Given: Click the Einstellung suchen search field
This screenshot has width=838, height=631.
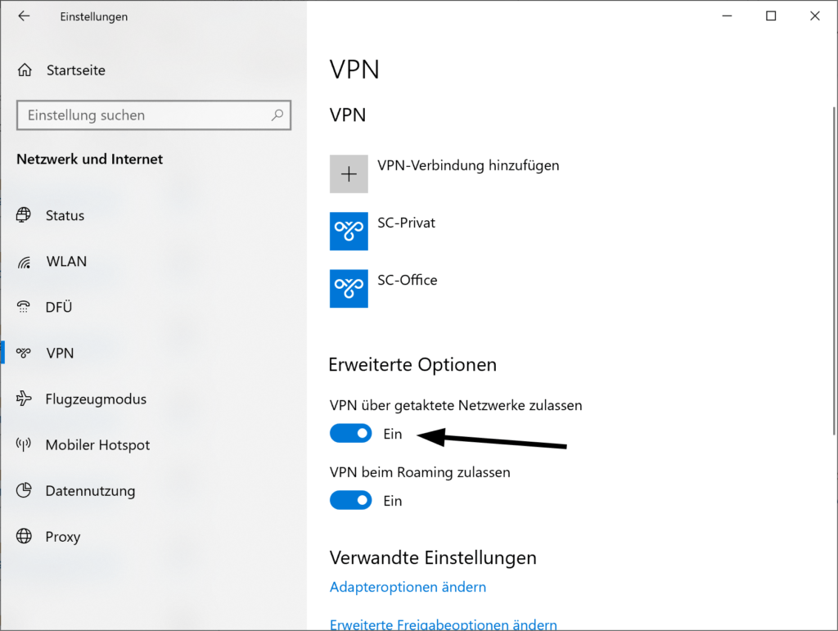Looking at the screenshot, I should (x=143, y=115).
